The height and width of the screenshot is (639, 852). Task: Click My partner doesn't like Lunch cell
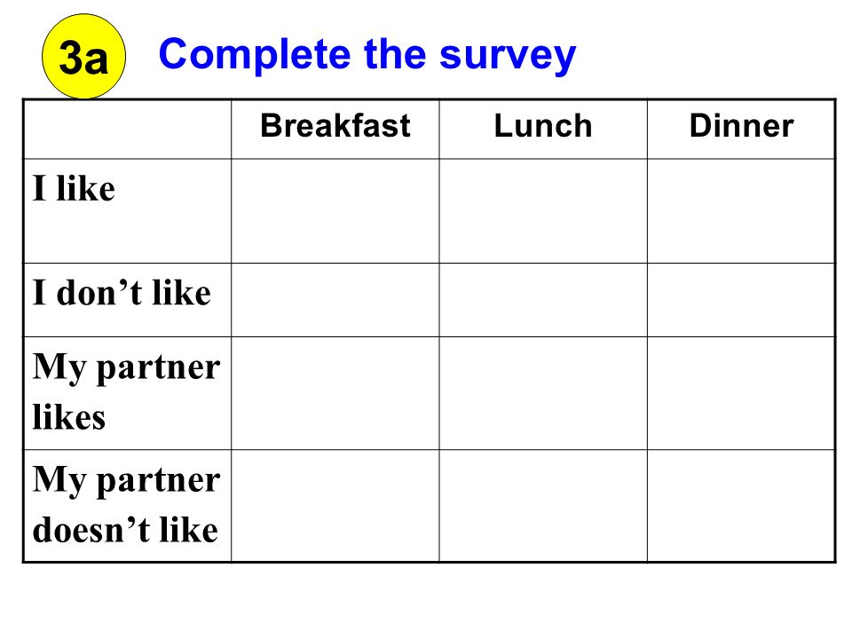pos(543,506)
